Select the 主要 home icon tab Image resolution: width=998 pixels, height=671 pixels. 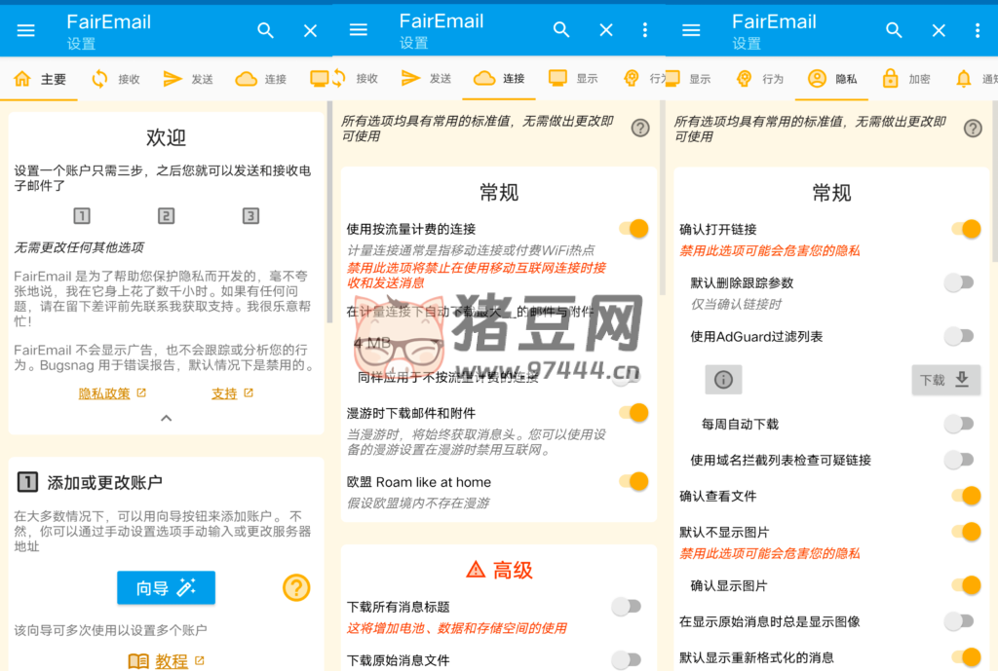[22, 79]
